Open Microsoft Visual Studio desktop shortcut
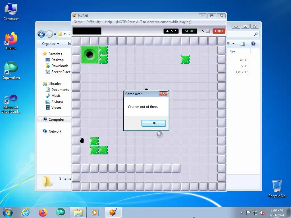 (x=11, y=104)
